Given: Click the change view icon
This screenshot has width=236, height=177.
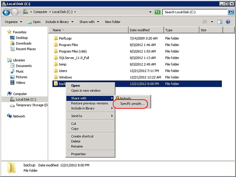Looking at the screenshot, I should pyautogui.click(x=205, y=22).
